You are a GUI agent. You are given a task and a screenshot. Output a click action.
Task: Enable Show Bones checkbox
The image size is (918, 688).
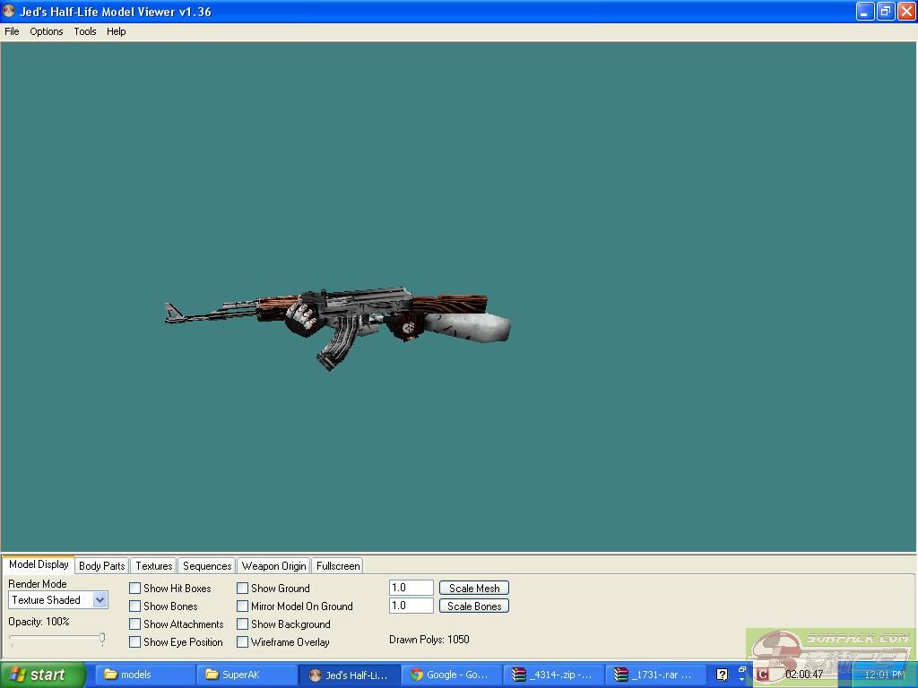134,606
